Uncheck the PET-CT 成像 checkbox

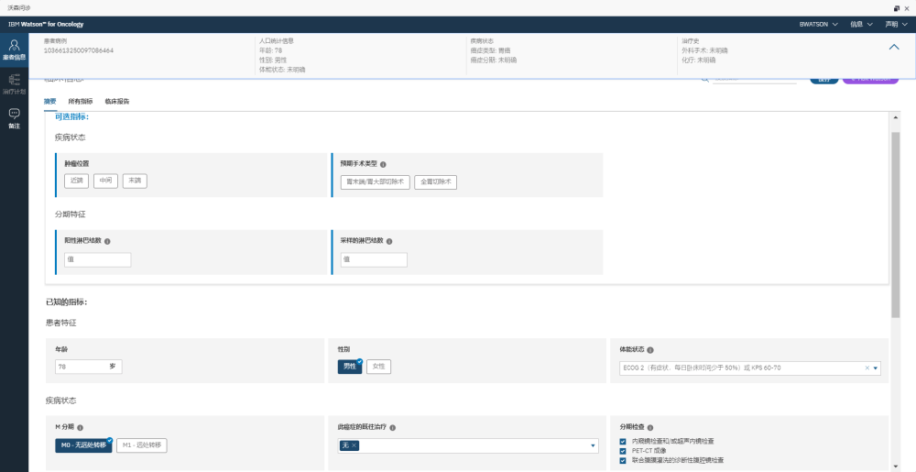click(623, 451)
